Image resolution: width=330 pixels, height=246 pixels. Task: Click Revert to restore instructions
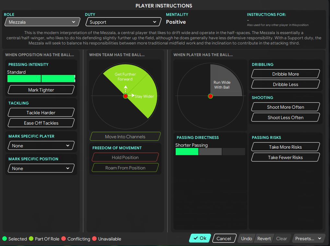pyautogui.click(x=264, y=239)
